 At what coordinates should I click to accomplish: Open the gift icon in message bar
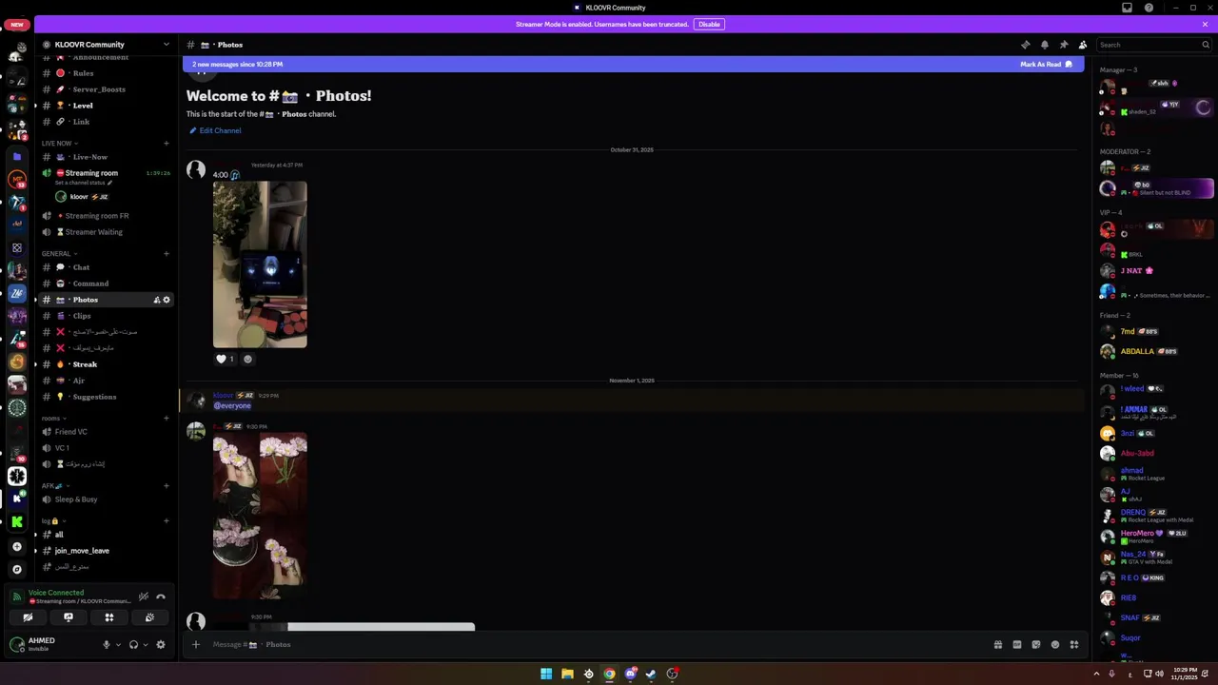(998, 644)
